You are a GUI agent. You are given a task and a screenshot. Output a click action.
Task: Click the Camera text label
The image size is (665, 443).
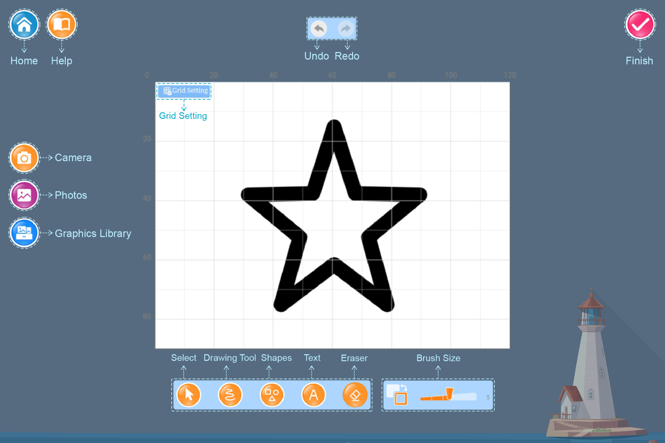73,158
